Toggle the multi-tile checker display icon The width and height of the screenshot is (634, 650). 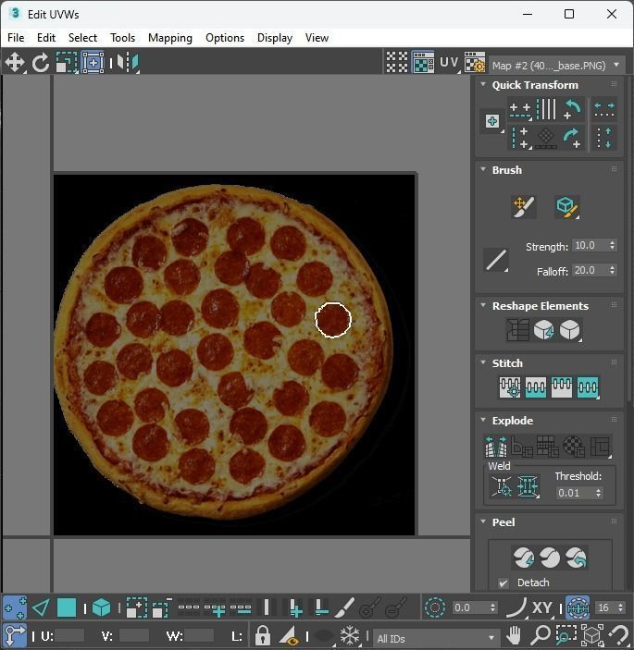coord(397,63)
